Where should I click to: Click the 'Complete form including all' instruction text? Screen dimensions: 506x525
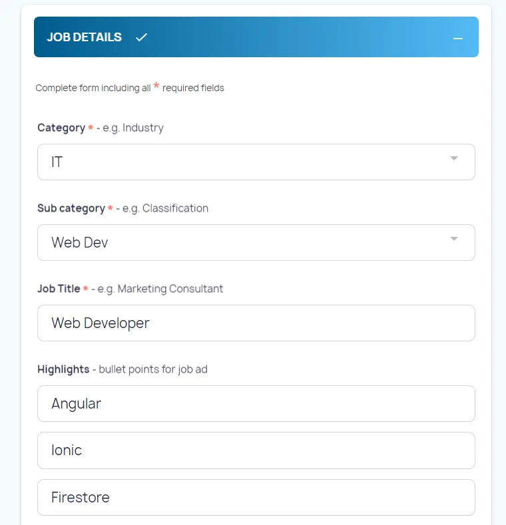(93, 88)
